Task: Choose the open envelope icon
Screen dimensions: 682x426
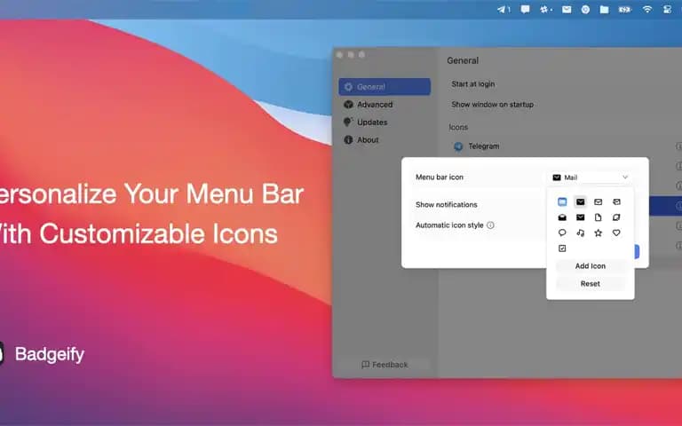Action: coord(562,217)
